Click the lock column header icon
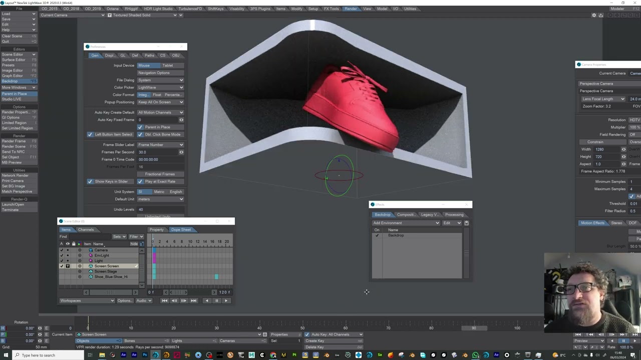The height and width of the screenshot is (360, 641). click(74, 244)
